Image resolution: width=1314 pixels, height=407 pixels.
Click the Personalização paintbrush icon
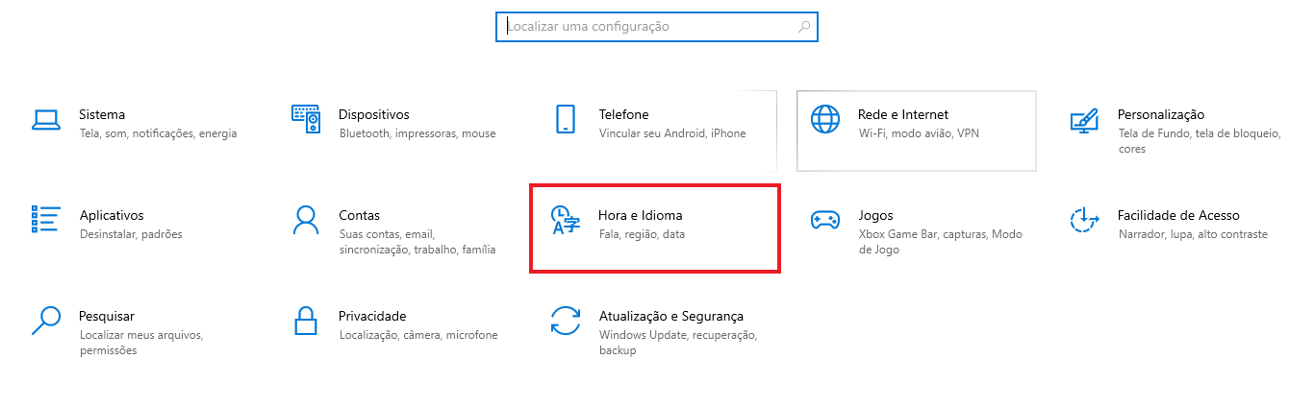1084,120
